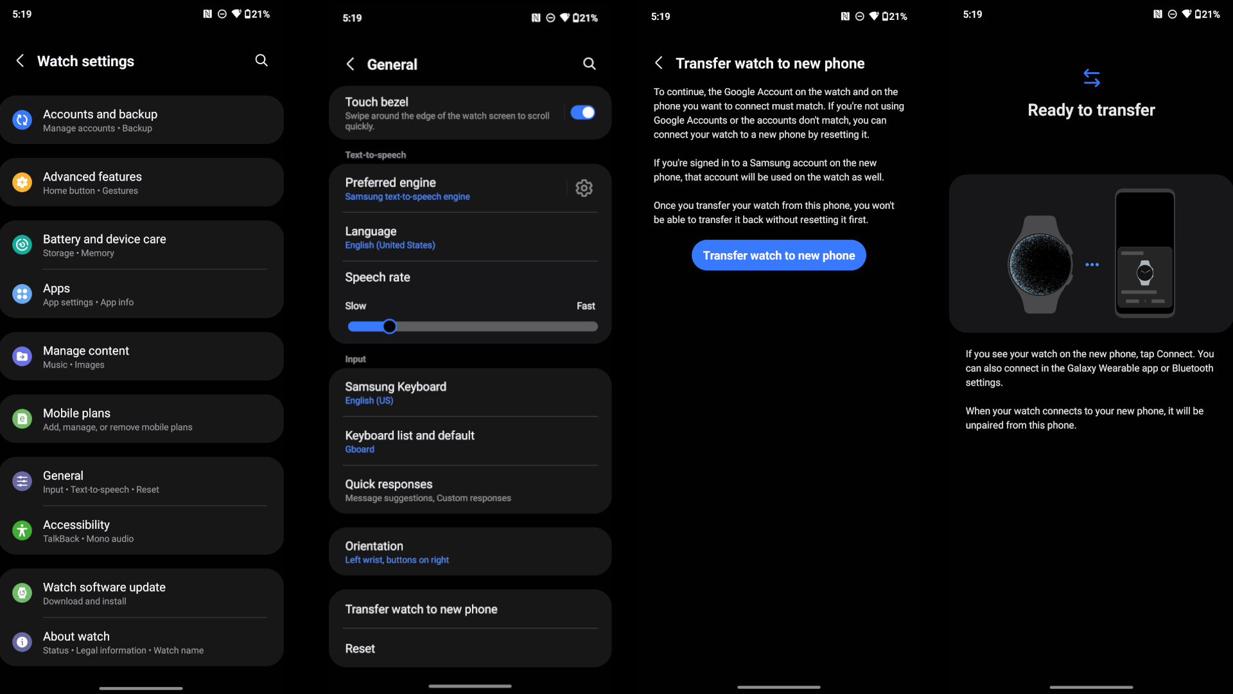Click the Watch software update icon

23,592
